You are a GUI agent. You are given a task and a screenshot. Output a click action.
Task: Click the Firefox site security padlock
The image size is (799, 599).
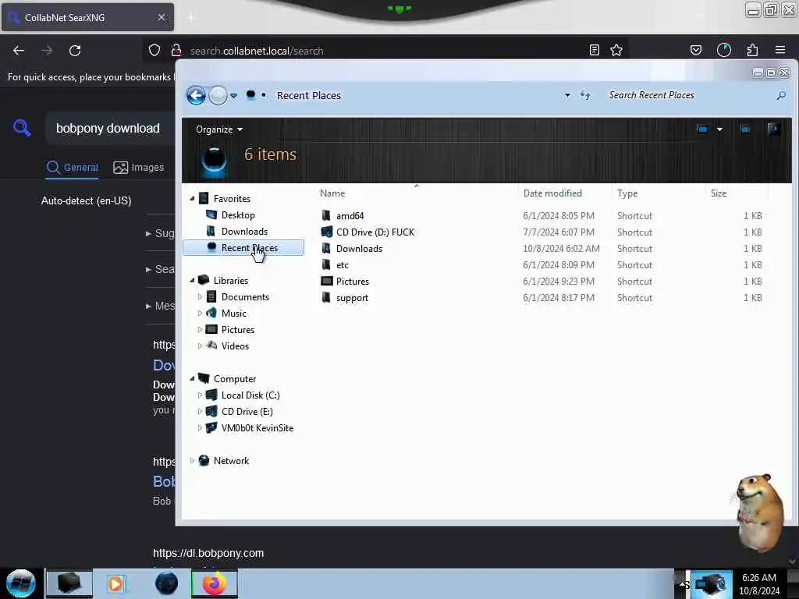coord(176,50)
